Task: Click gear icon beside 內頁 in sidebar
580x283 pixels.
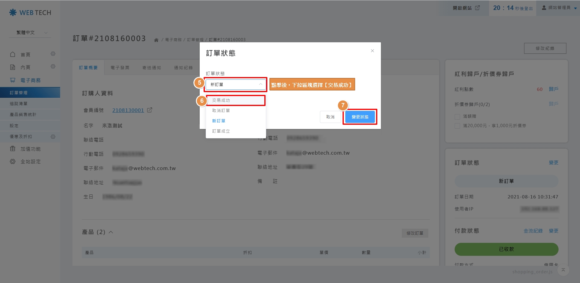Action: [53, 66]
